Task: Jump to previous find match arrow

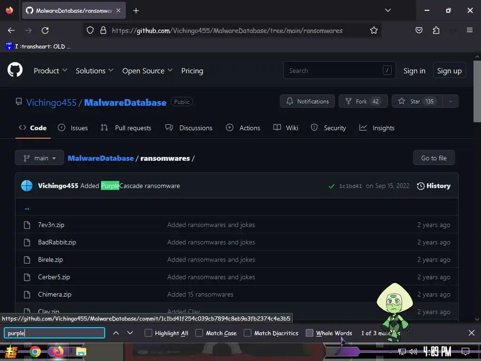Action: pyautogui.click(x=116, y=333)
